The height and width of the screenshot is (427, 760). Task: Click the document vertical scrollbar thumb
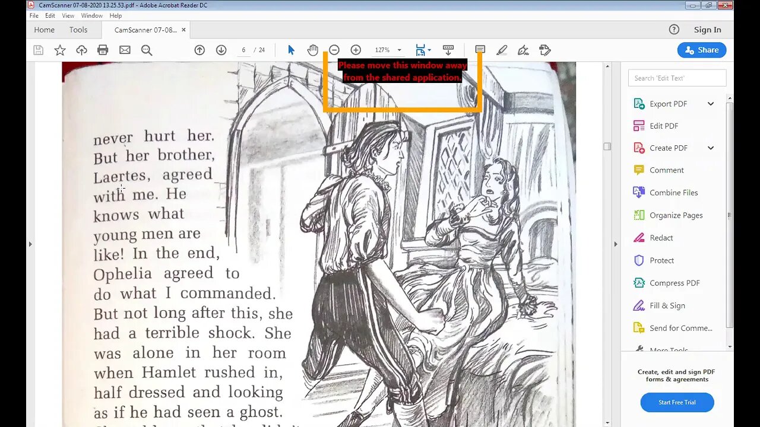pos(607,146)
